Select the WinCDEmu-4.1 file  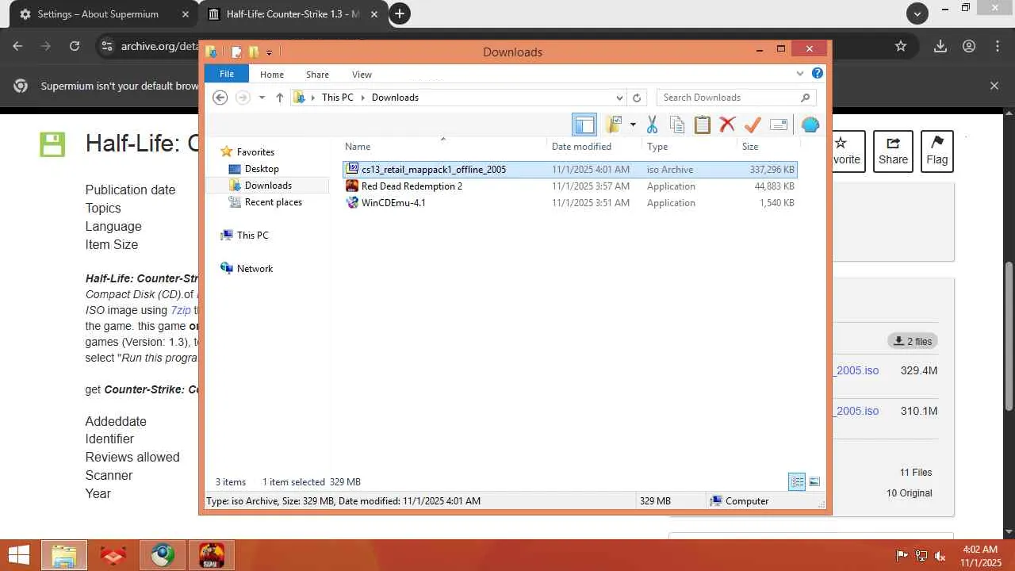click(x=569, y=202)
